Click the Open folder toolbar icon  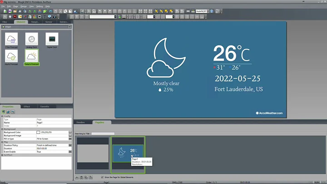pyautogui.click(x=15, y=11)
